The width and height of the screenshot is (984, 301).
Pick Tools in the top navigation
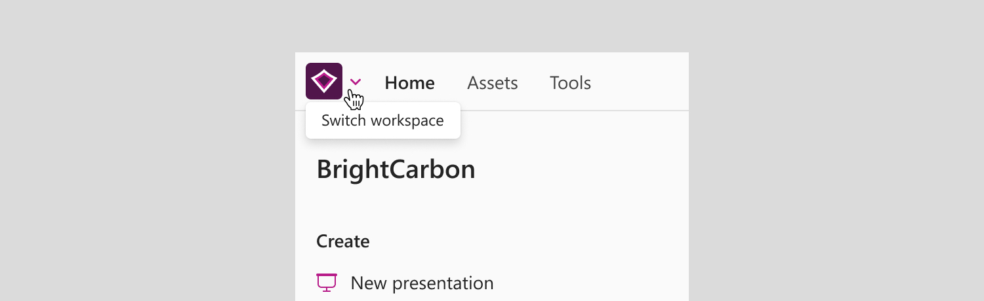click(x=570, y=83)
